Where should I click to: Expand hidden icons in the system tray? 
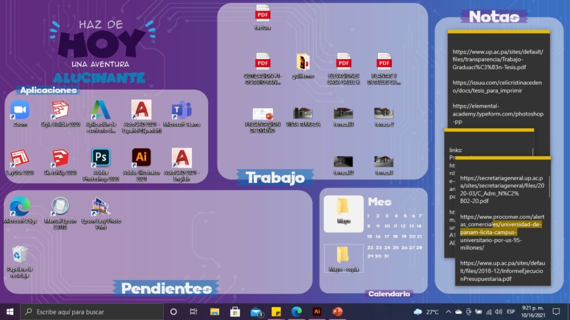tap(448, 310)
